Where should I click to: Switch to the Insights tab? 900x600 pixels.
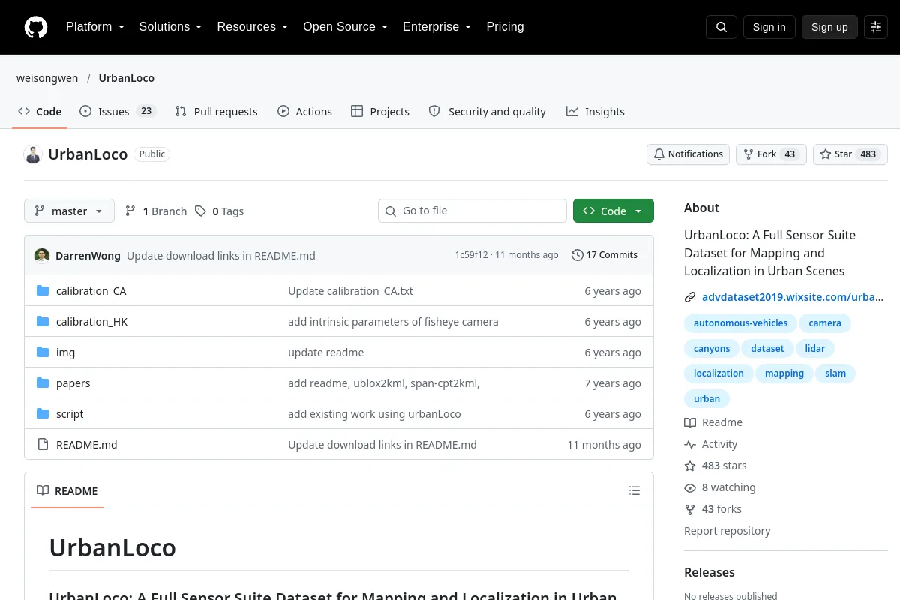(x=595, y=112)
